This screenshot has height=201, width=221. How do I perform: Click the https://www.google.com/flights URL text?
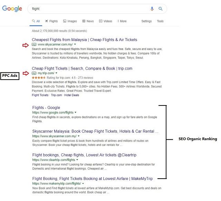[x=53, y=112]
